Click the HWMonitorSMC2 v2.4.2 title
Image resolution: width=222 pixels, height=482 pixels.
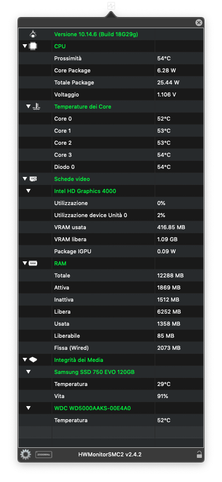(x=110, y=454)
